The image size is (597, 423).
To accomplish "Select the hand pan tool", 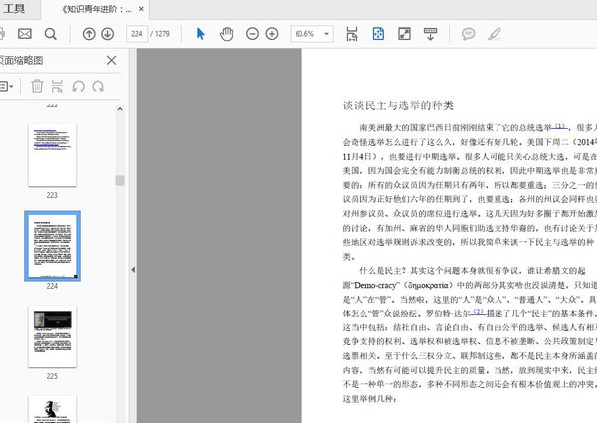I will click(226, 34).
